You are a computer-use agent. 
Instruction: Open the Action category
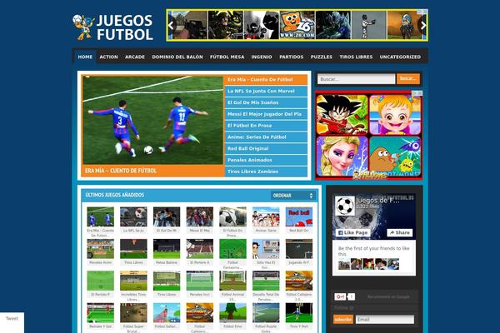point(108,57)
